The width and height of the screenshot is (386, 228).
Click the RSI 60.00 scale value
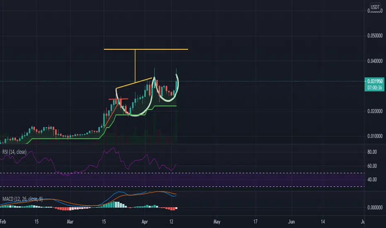pyautogui.click(x=372, y=166)
